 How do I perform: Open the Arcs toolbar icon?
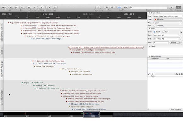coord(55,8)
